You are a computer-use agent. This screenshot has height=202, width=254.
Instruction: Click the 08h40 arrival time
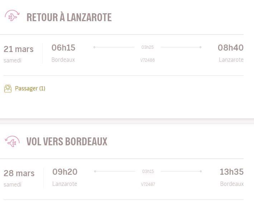click(231, 48)
